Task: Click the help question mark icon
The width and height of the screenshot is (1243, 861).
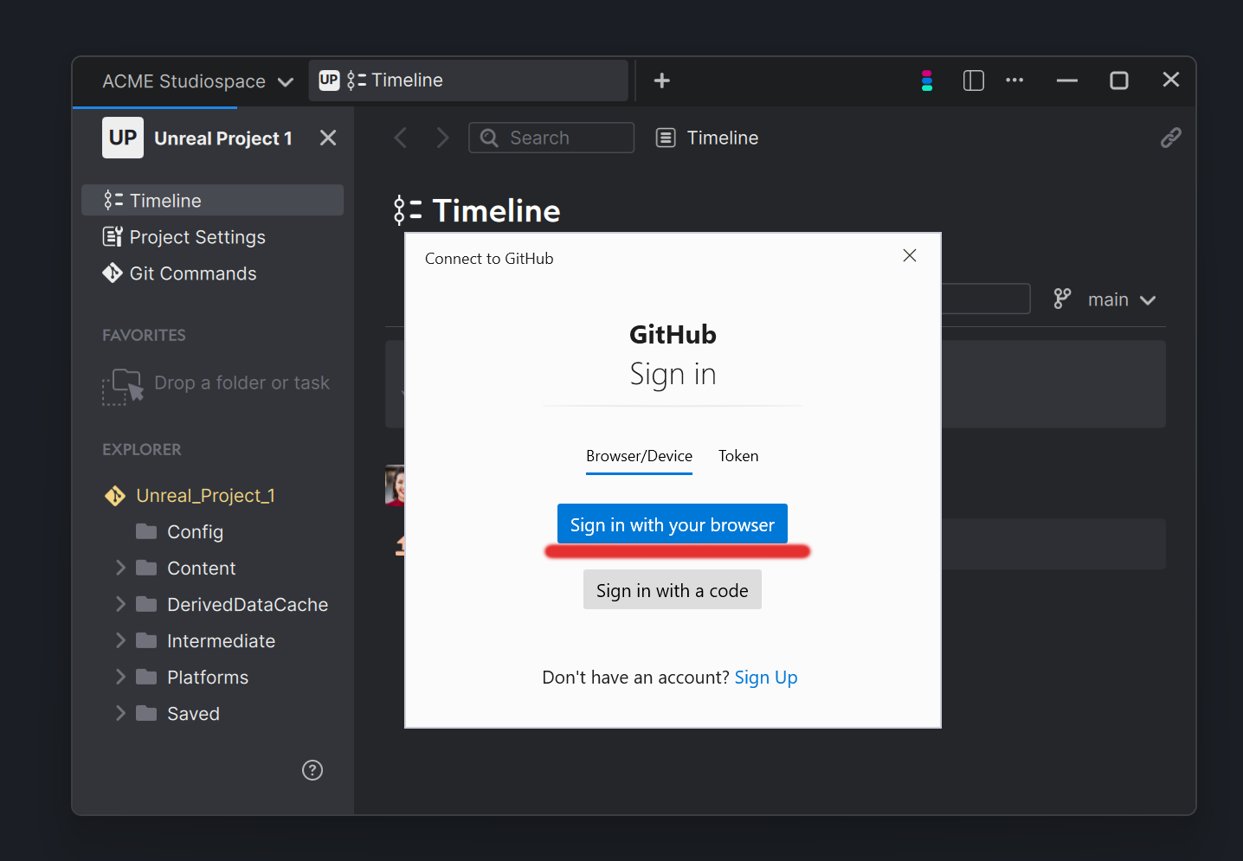Action: [312, 770]
